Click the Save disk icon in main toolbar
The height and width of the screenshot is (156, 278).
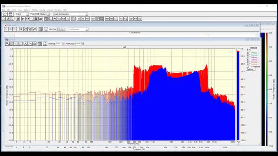click(x=12, y=19)
